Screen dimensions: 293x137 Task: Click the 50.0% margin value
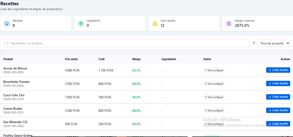(x=136, y=97)
